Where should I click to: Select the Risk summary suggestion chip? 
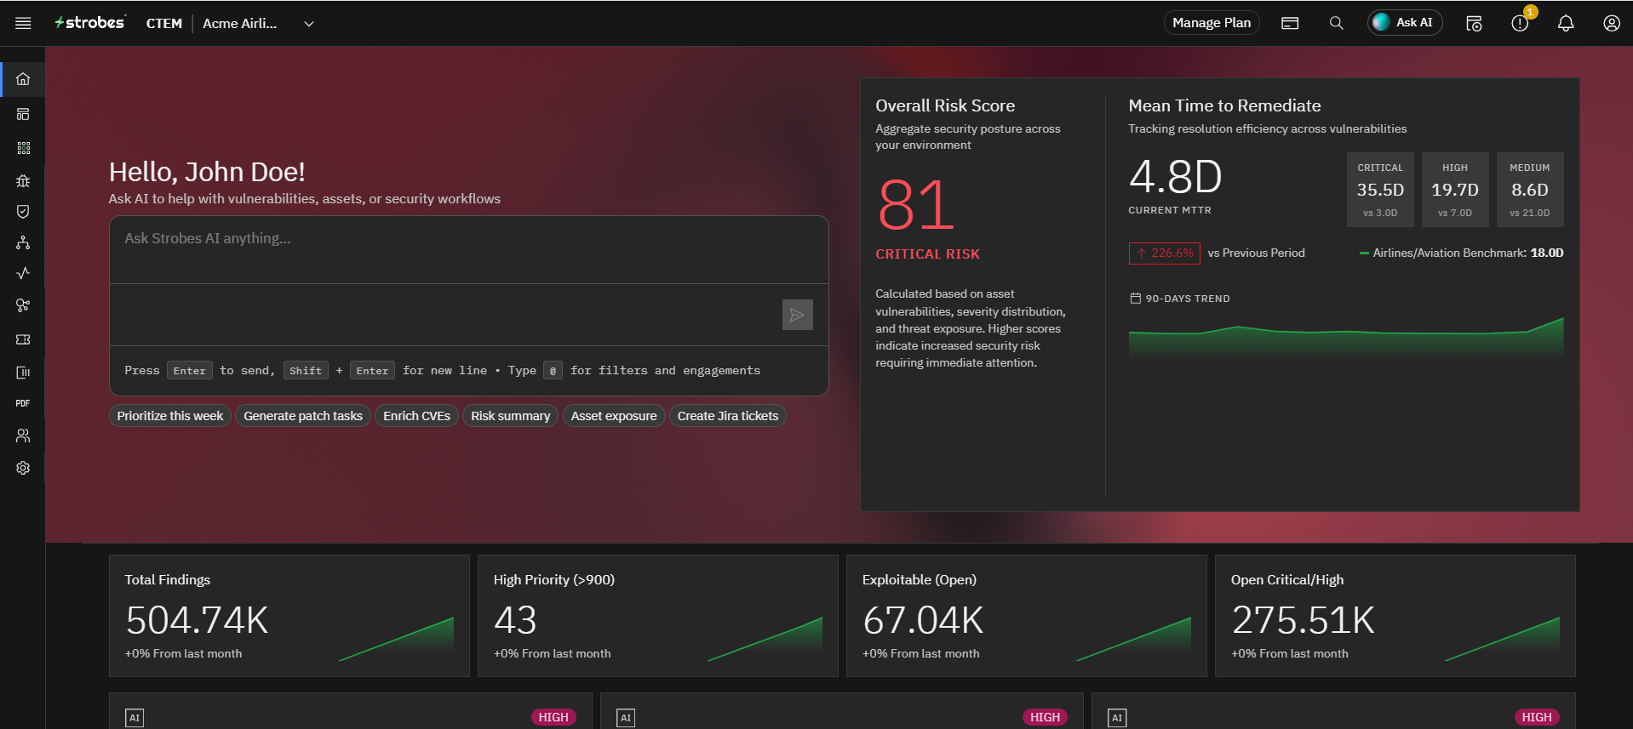[511, 416]
